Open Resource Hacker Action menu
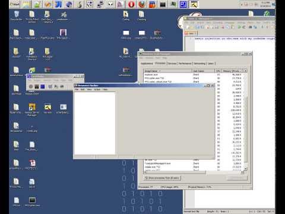 (97, 90)
